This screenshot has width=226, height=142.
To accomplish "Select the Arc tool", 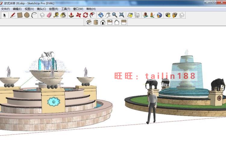I will click(x=34, y=15).
